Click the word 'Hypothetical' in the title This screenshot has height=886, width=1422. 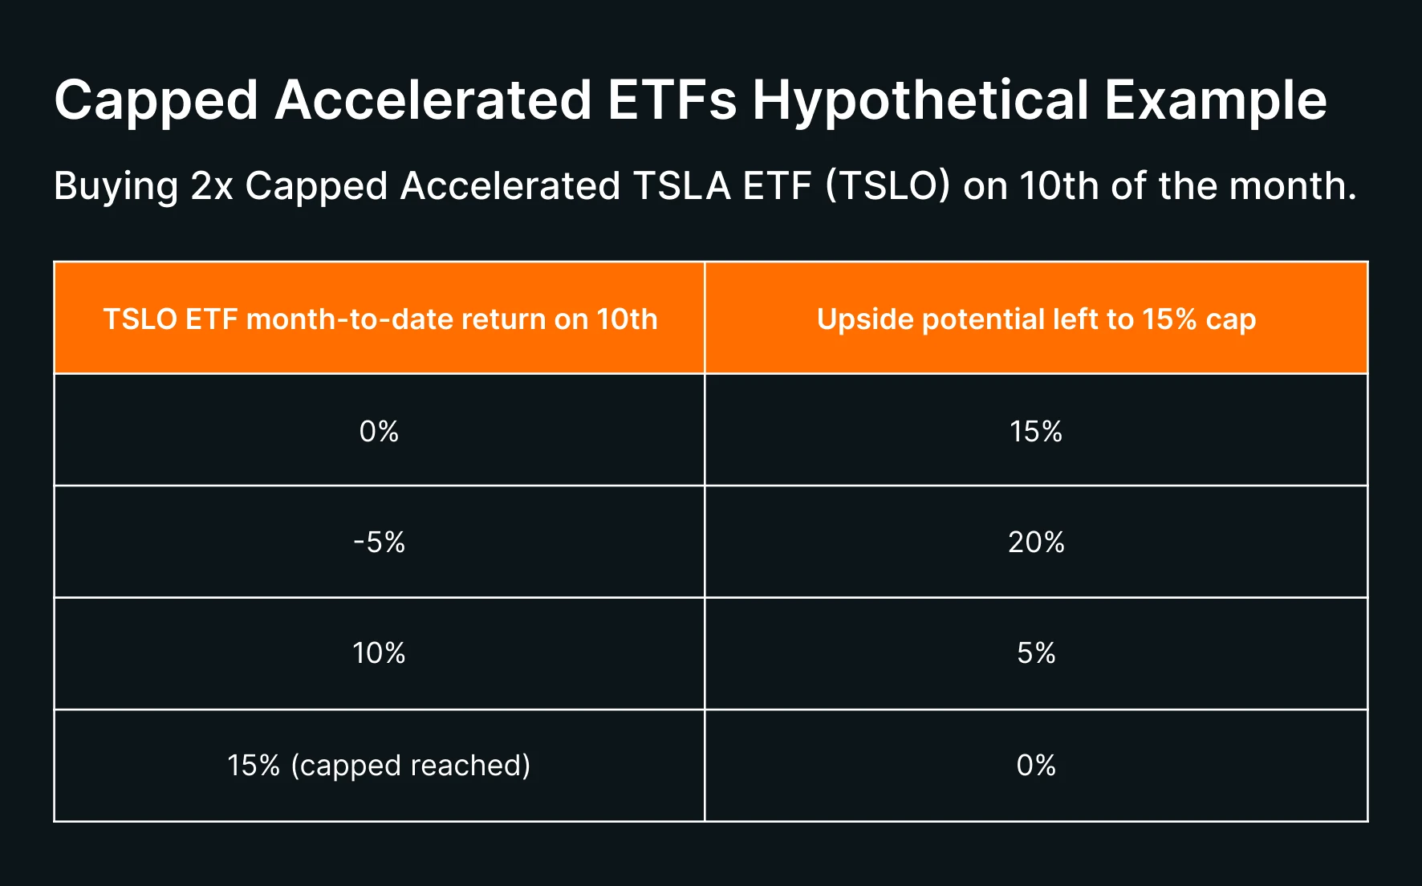(x=920, y=100)
